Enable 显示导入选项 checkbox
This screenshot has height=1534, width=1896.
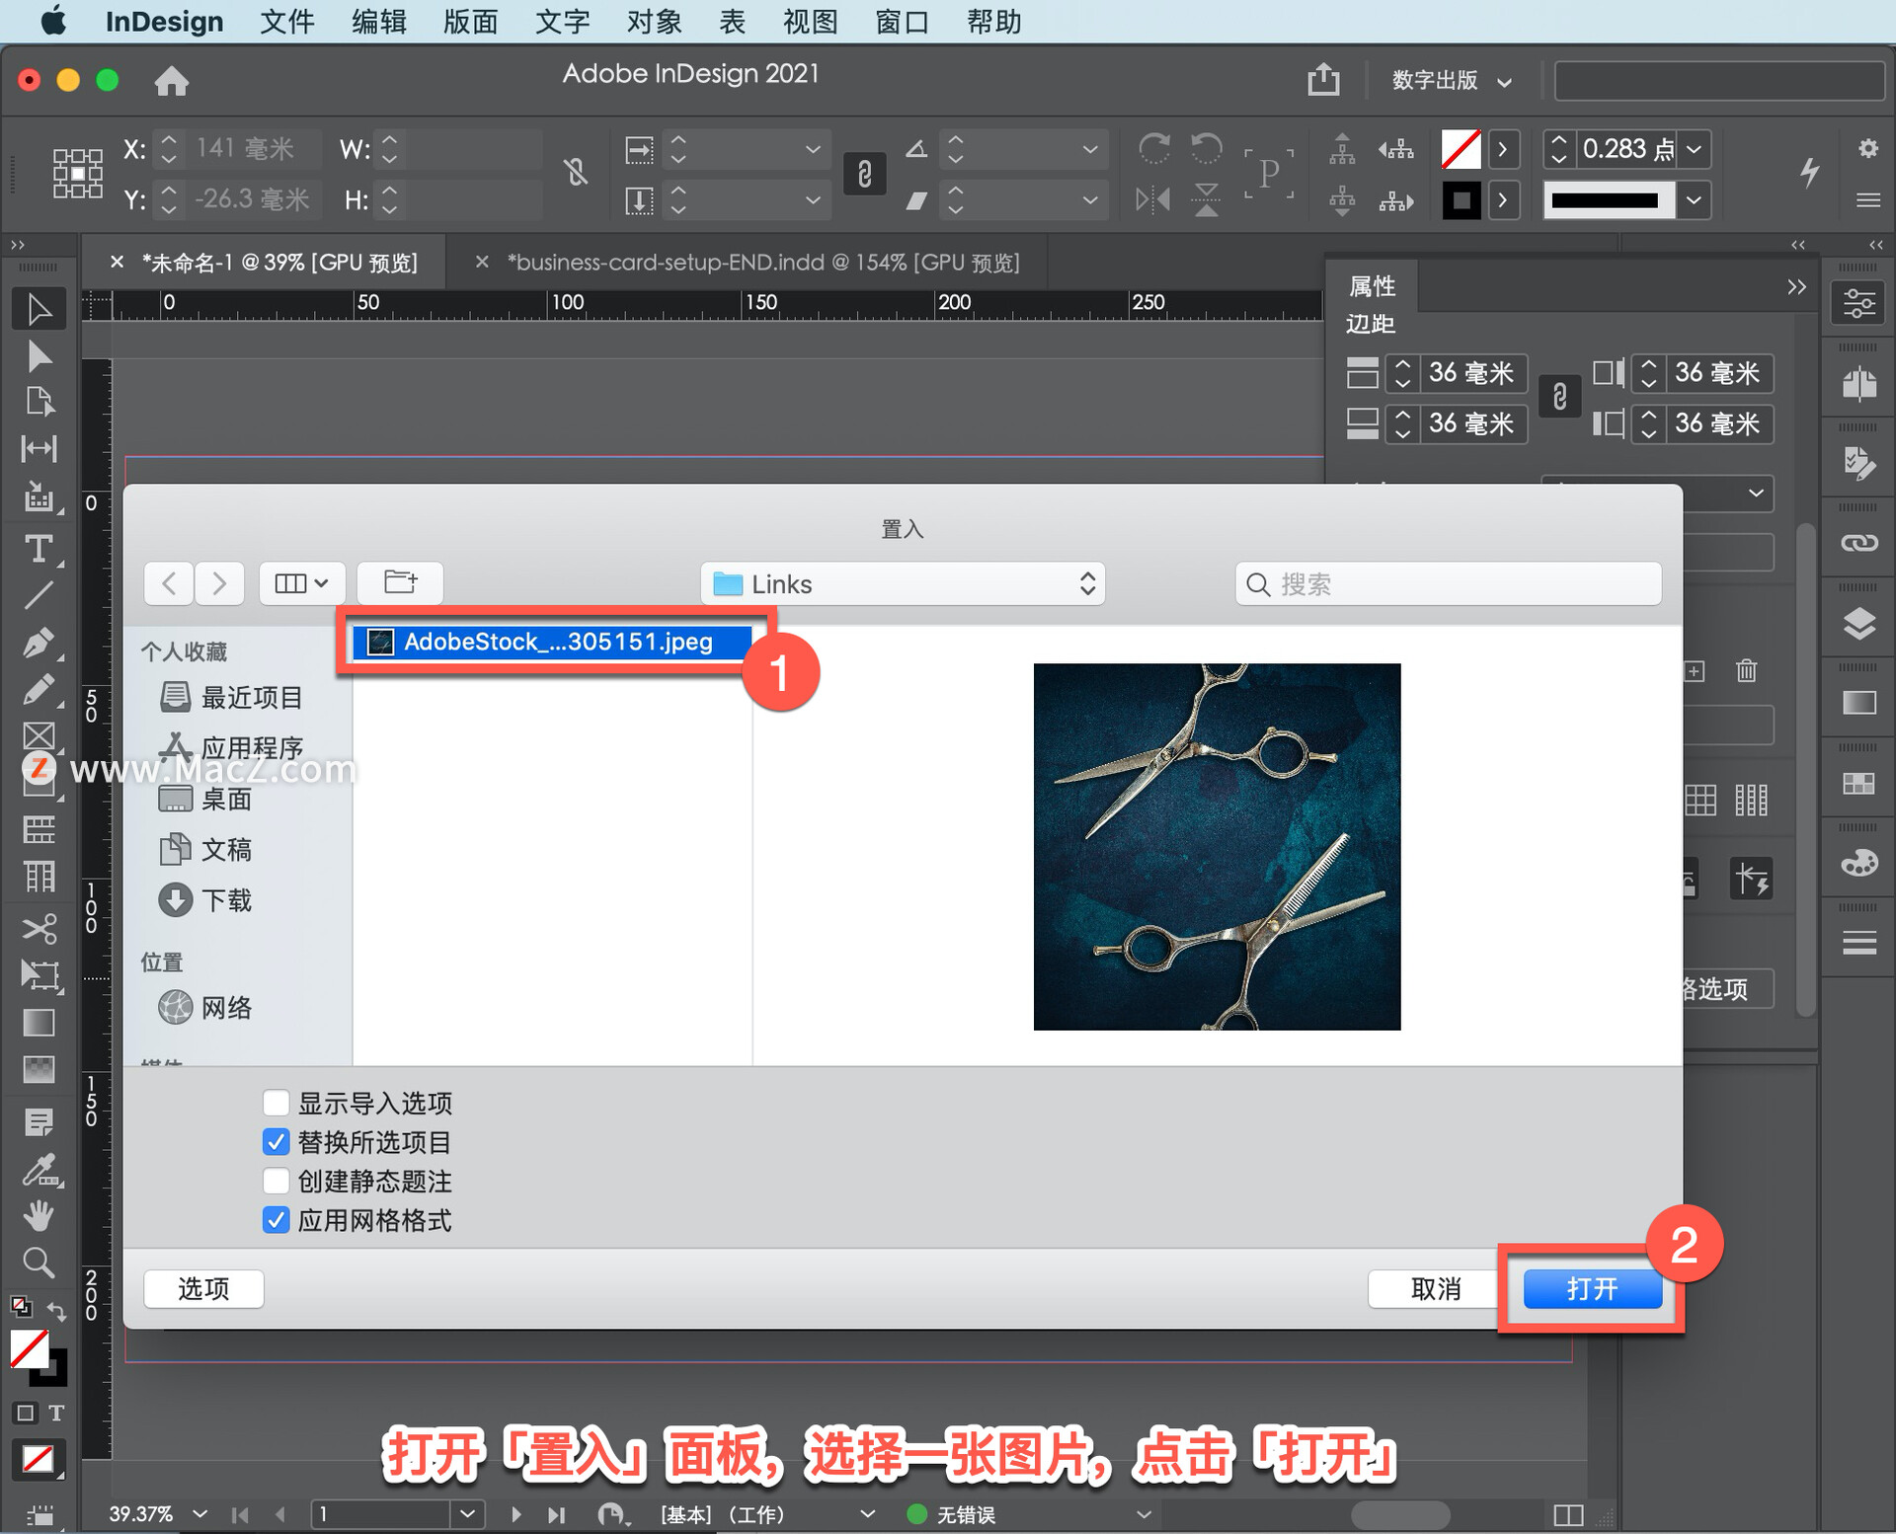[x=276, y=1103]
